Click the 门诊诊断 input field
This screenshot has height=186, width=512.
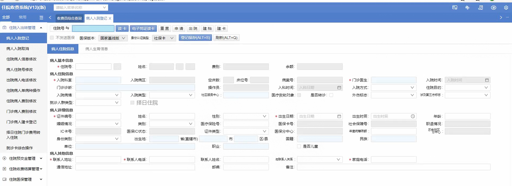135,88
